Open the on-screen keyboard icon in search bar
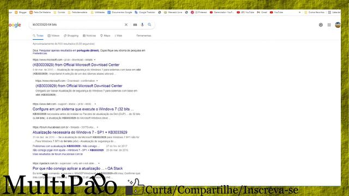349x196 pixels. [135, 24]
